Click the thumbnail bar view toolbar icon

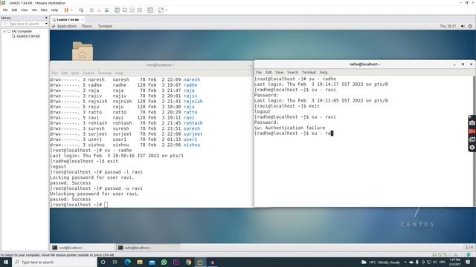(125, 10)
